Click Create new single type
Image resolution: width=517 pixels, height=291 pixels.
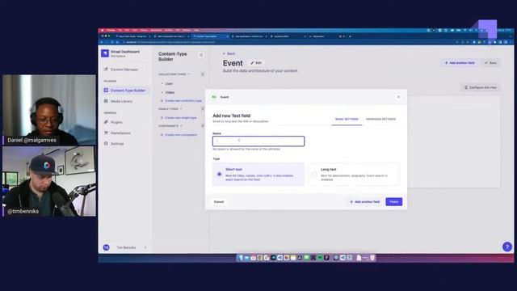[179, 118]
